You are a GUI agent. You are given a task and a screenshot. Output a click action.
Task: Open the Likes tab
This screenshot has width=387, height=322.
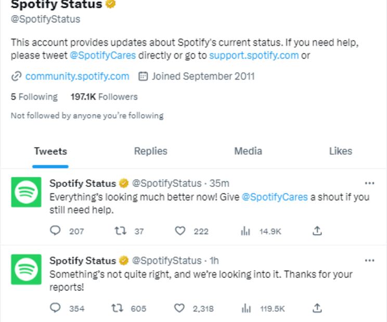tap(340, 151)
